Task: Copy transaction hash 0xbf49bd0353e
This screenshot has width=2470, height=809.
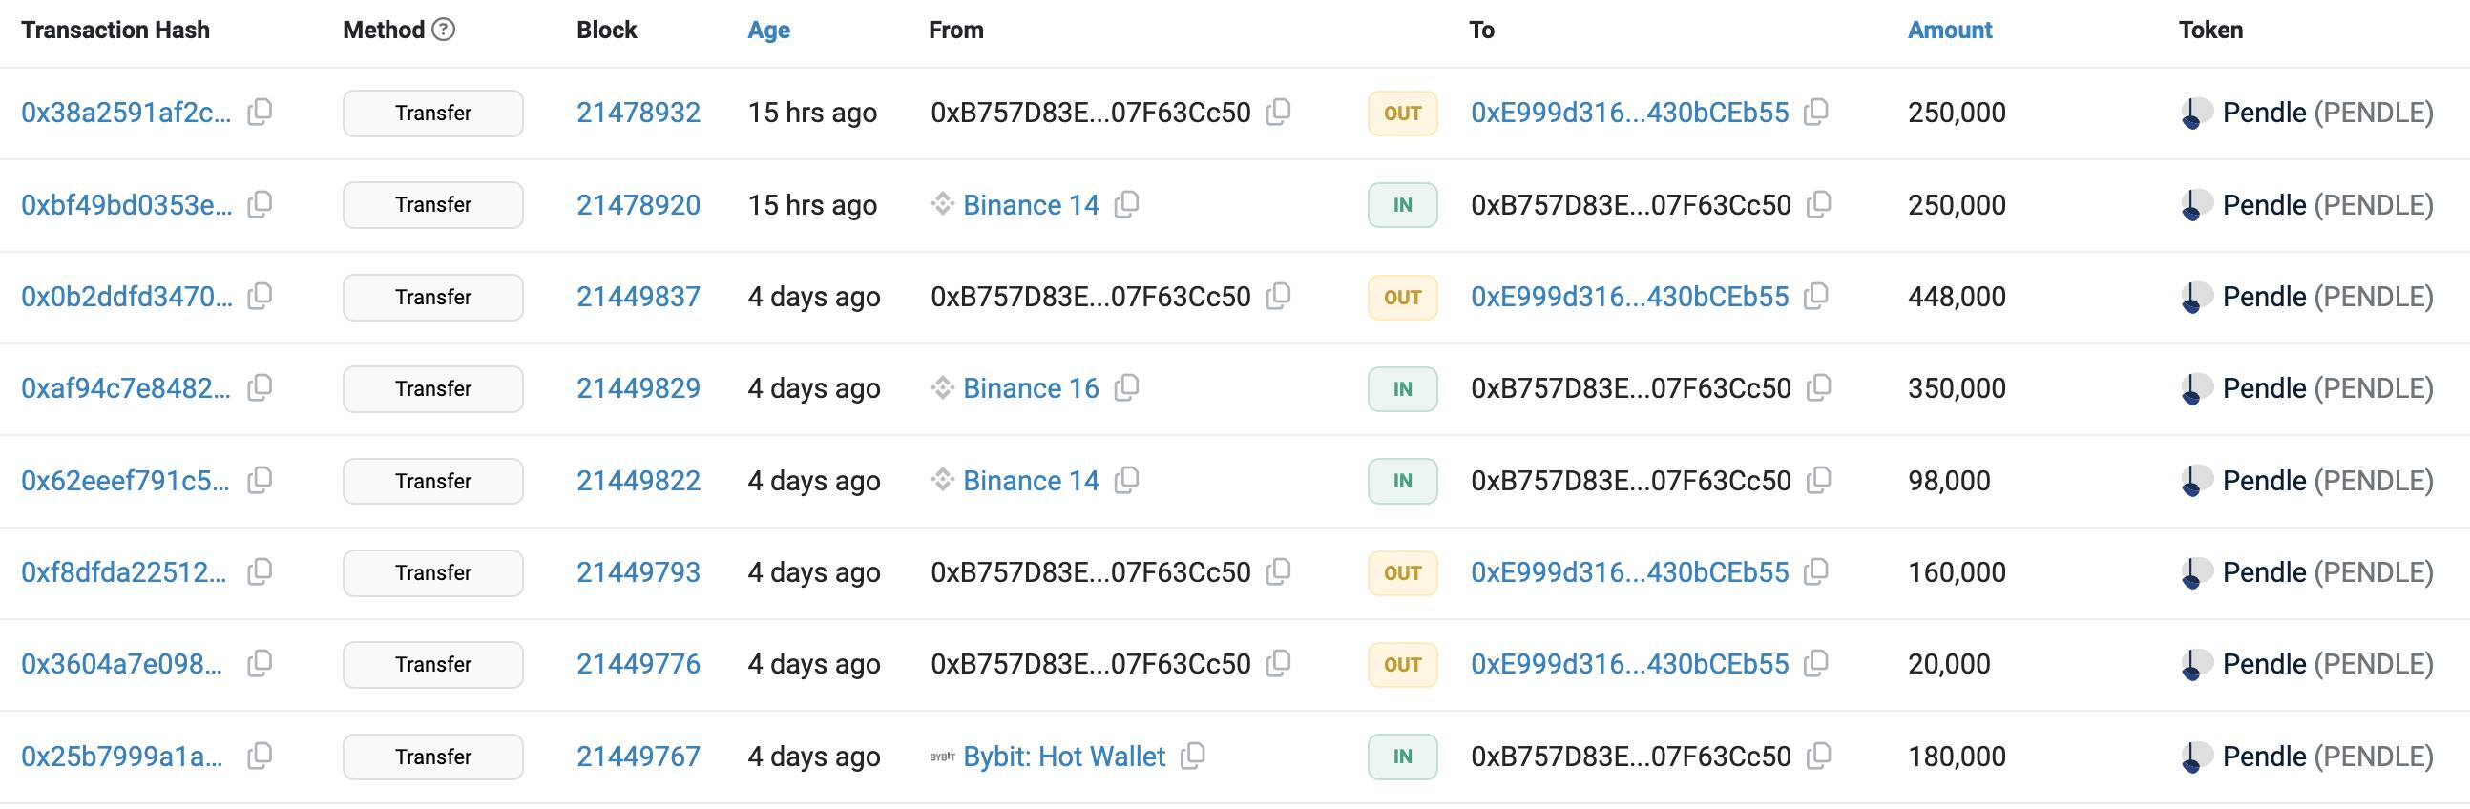Action: point(260,204)
